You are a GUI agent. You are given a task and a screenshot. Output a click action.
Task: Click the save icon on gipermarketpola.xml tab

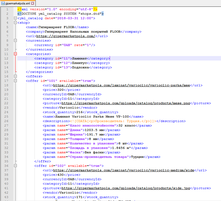pyautogui.click(x=3, y=3)
